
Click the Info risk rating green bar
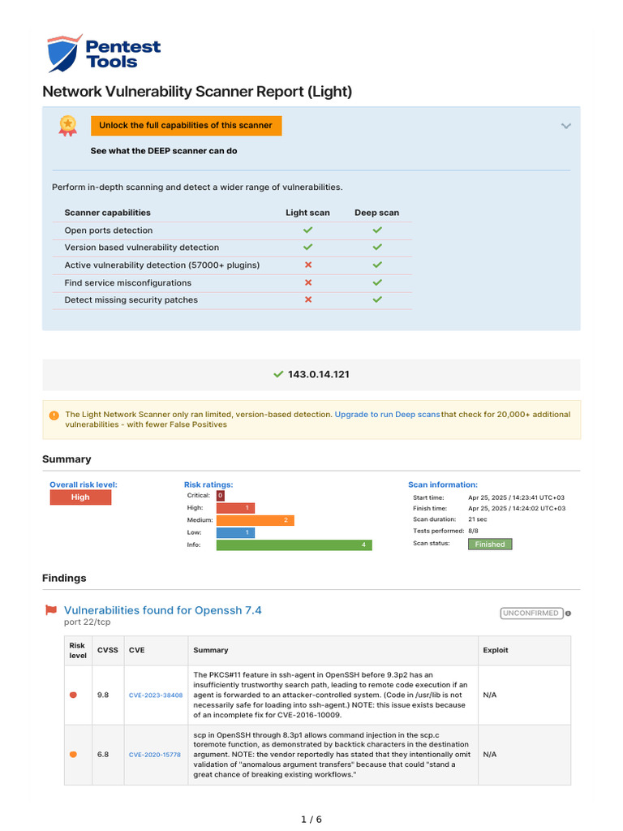pyautogui.click(x=294, y=545)
